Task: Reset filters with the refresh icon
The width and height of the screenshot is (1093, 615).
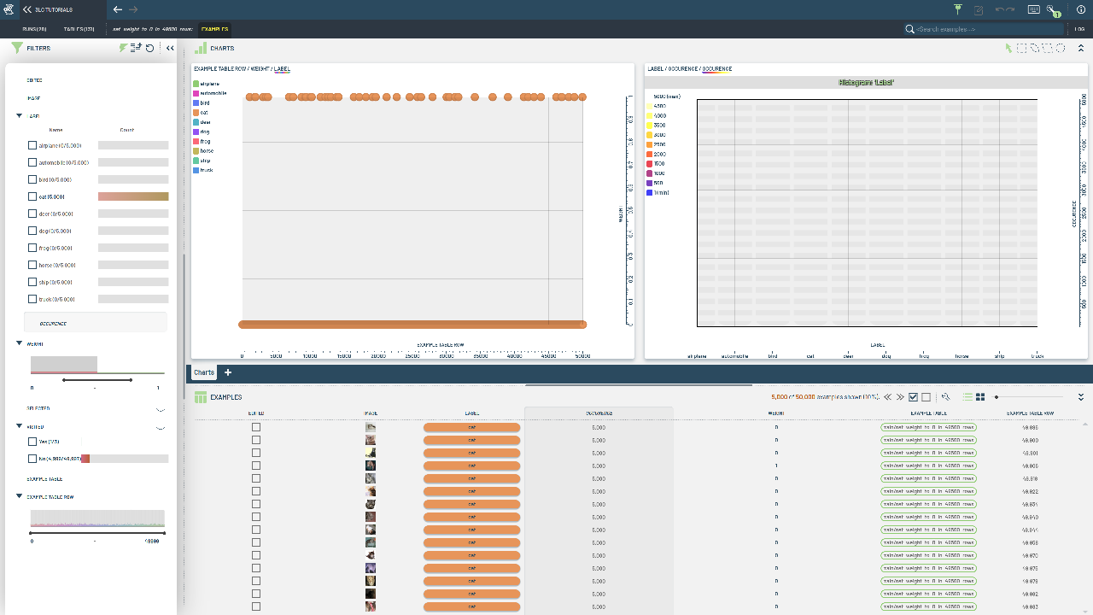Action: [150, 49]
